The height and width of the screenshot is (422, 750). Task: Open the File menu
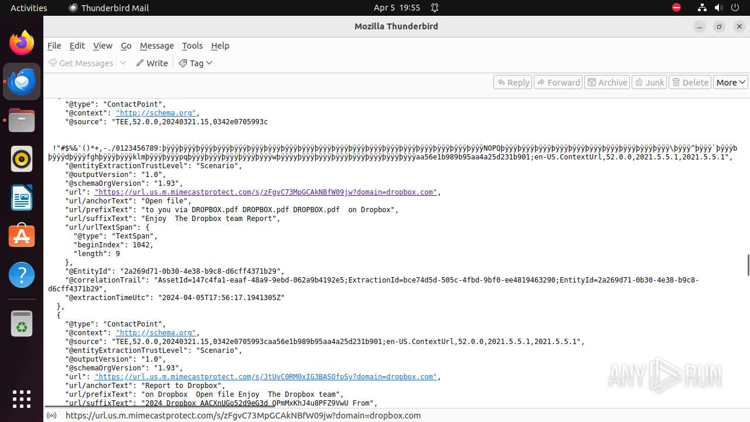54,46
